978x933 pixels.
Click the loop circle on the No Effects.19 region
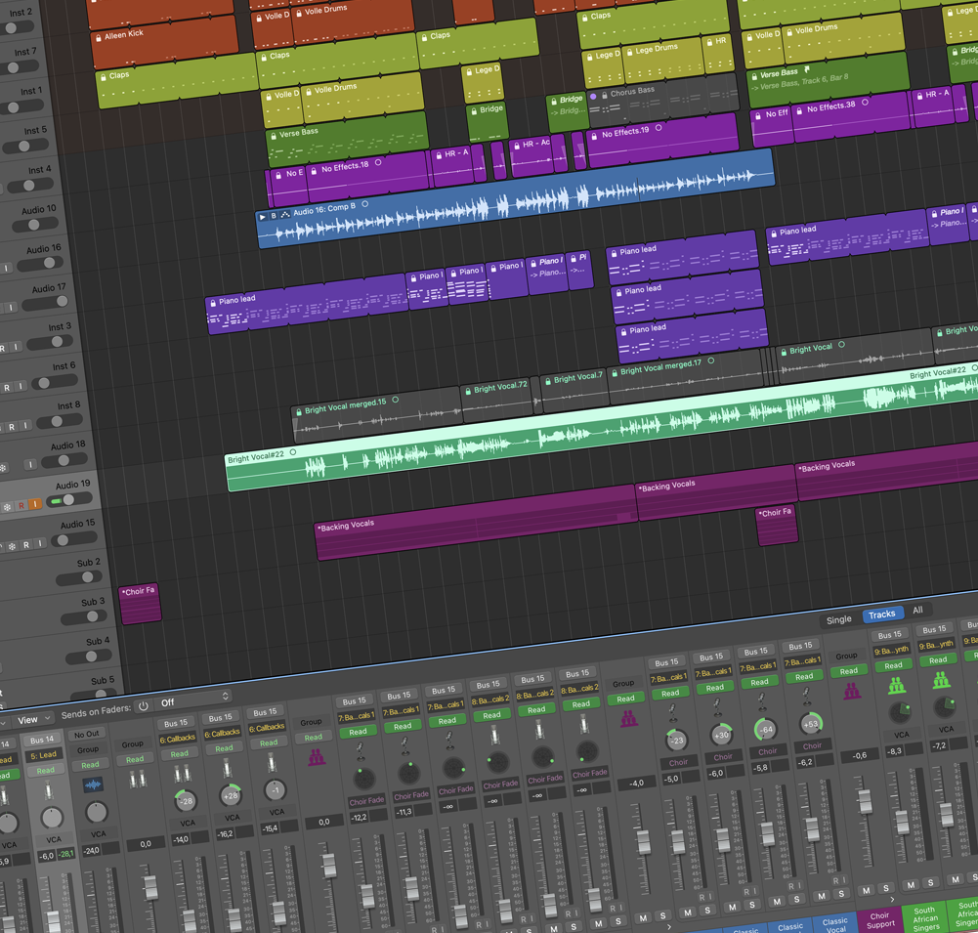tap(659, 128)
